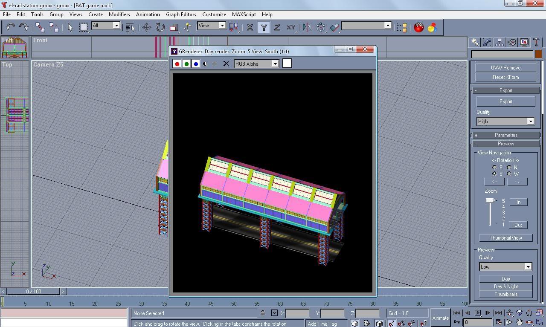This screenshot has height=327, width=546.
Task: Choose the Select and Rotate tool
Action: point(160,27)
